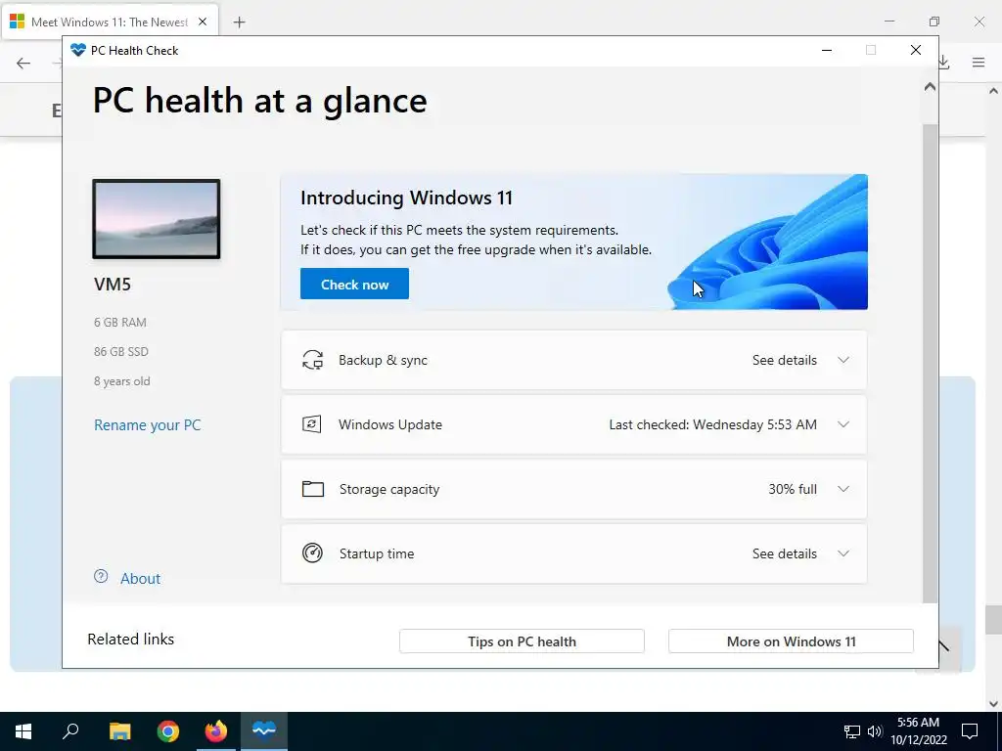Image resolution: width=1002 pixels, height=751 pixels.
Task: Click the About question mark icon
Action: click(x=101, y=577)
